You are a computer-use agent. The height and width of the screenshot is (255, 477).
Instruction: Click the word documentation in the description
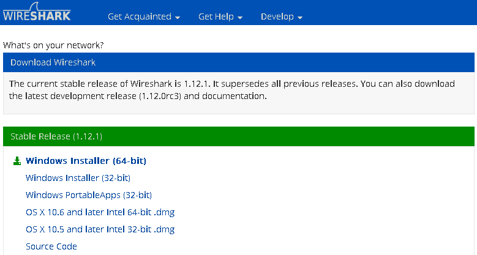pos(234,96)
